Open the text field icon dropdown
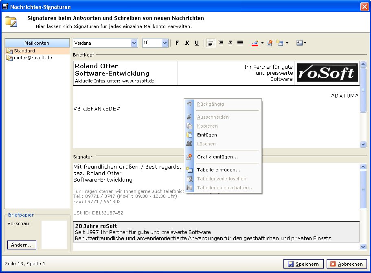 click(x=305, y=43)
